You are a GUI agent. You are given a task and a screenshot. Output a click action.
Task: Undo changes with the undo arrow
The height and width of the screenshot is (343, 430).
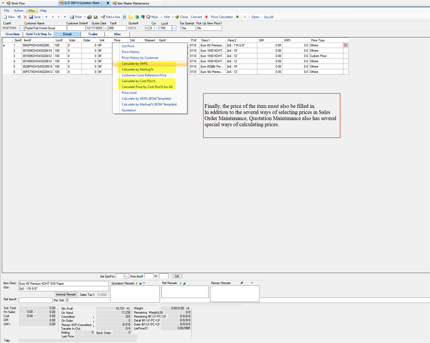(x=19, y=17)
